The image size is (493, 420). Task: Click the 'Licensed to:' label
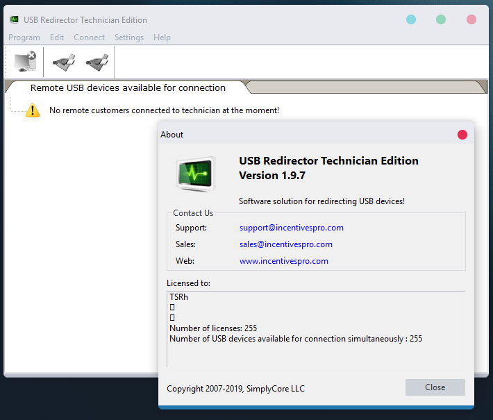click(188, 283)
